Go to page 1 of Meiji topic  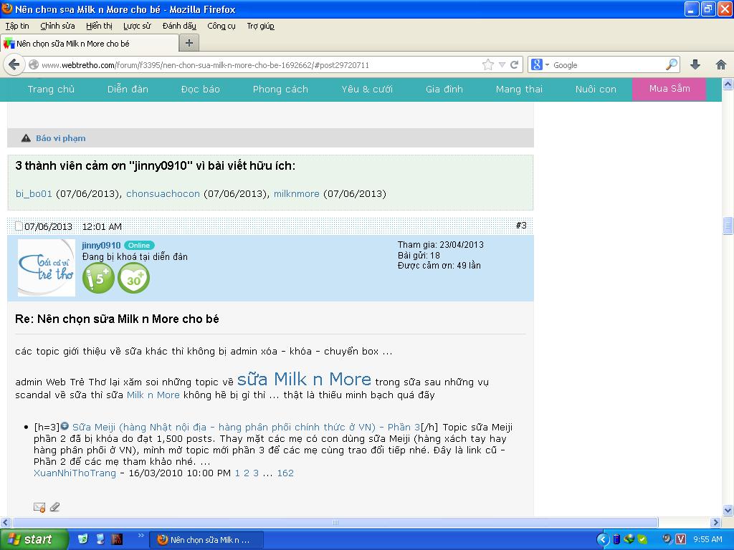(x=237, y=473)
